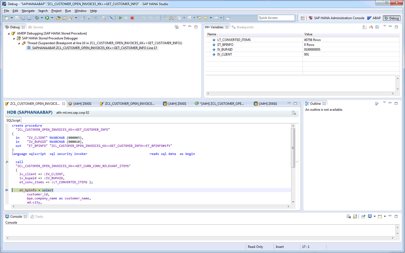Click the SQL editor vertical scrollbar thumb

click(292, 147)
